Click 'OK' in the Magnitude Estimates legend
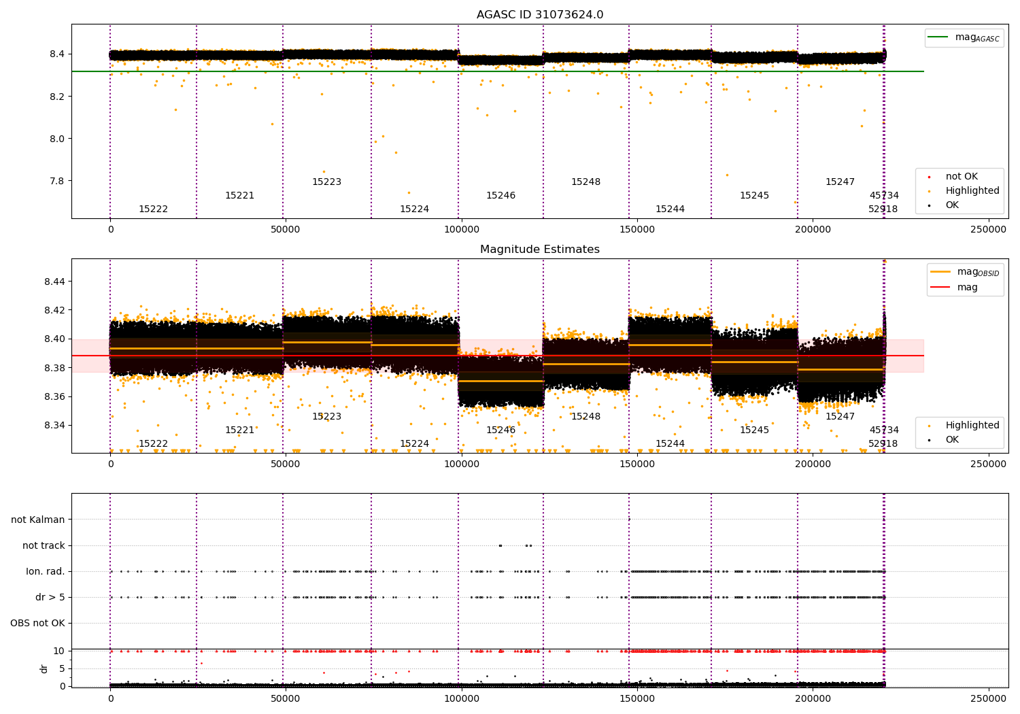This screenshot has width=1020, height=714. pyautogui.click(x=952, y=440)
